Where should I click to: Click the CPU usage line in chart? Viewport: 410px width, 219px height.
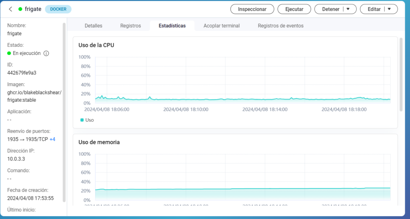(x=240, y=99)
